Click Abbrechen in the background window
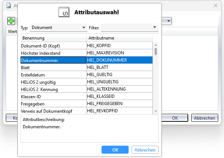Image resolution: width=224 pixels, height=158 pixels. 204,118
